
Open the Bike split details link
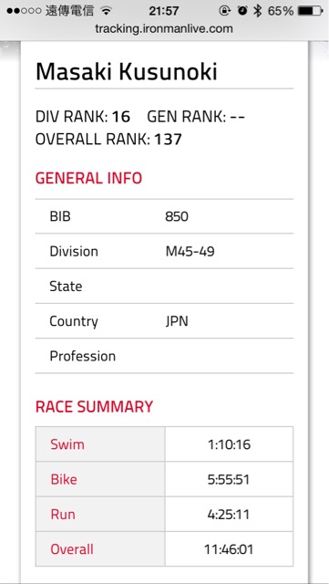tap(64, 479)
